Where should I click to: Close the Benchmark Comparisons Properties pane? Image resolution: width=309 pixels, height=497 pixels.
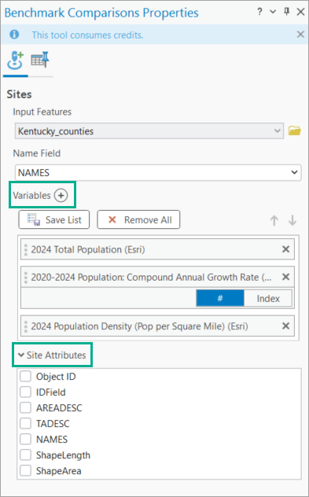click(x=300, y=12)
